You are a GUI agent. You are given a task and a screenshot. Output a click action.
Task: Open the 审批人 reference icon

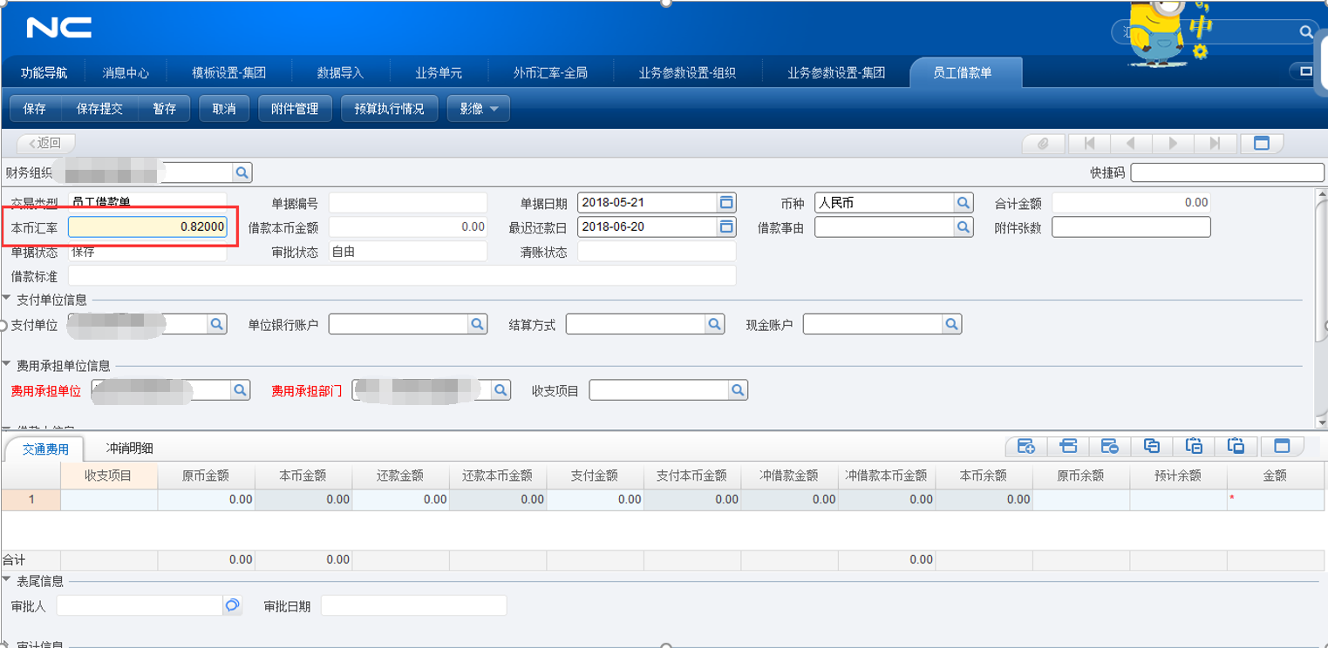(x=232, y=605)
